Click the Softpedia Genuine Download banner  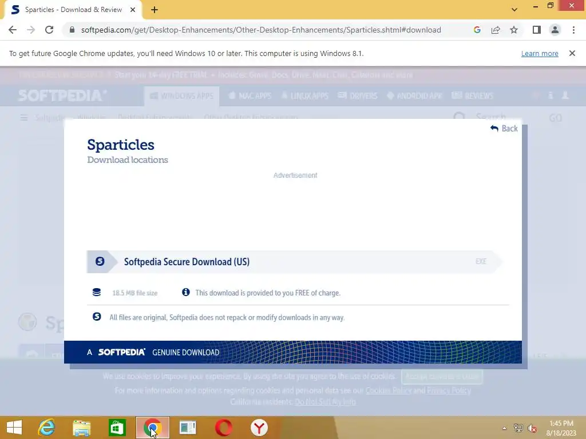pos(292,352)
